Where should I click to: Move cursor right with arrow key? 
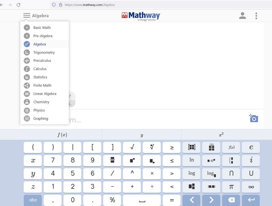pos(211,200)
